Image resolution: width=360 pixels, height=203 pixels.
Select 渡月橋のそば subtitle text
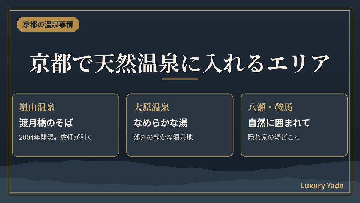click(46, 123)
